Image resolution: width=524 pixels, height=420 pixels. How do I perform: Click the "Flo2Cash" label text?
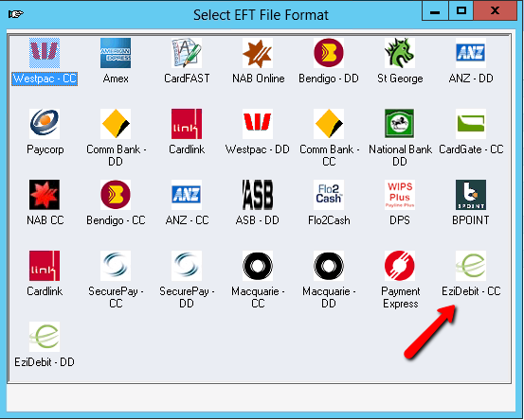pyautogui.click(x=329, y=220)
